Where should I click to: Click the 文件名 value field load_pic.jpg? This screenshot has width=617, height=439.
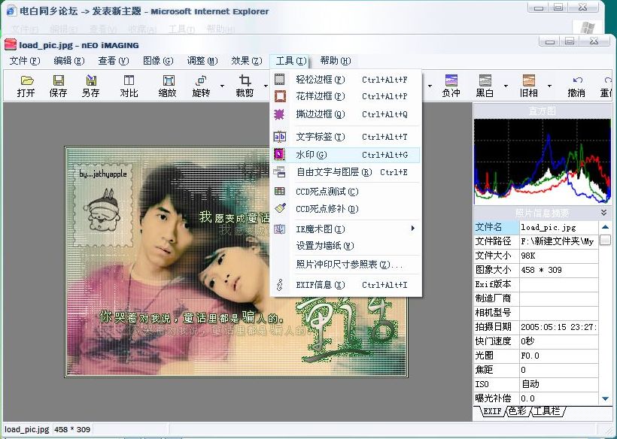click(x=558, y=227)
